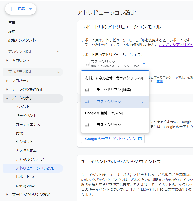
Task: Open the さまざまなアトリビューション link
Action: tap(176, 45)
